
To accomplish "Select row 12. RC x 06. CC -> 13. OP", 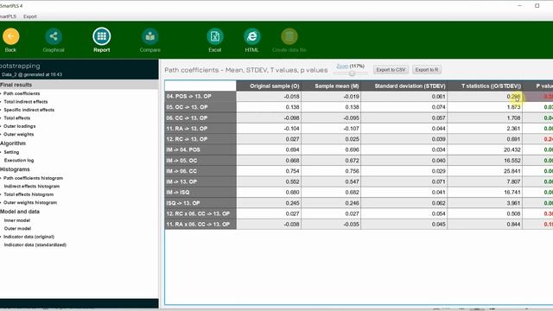I will 200,213.
